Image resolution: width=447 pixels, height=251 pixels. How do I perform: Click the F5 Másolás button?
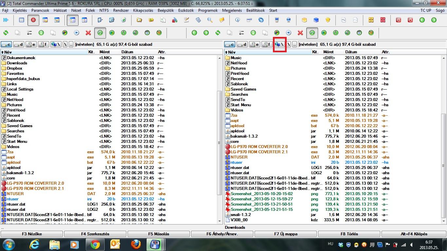[x=159, y=234]
